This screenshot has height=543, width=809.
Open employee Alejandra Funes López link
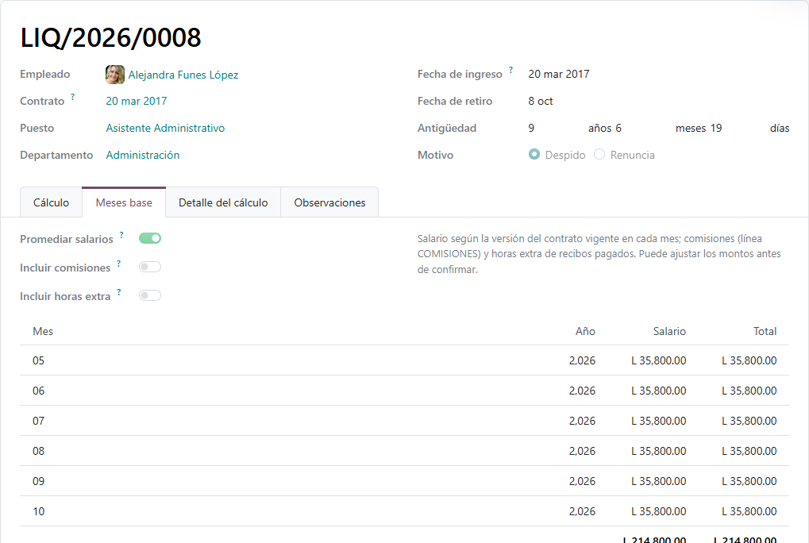(x=183, y=75)
